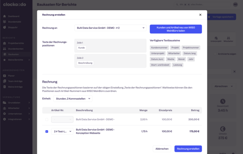
Task: Open the Stundentafel sidebar icon
Action: coord(4,22)
